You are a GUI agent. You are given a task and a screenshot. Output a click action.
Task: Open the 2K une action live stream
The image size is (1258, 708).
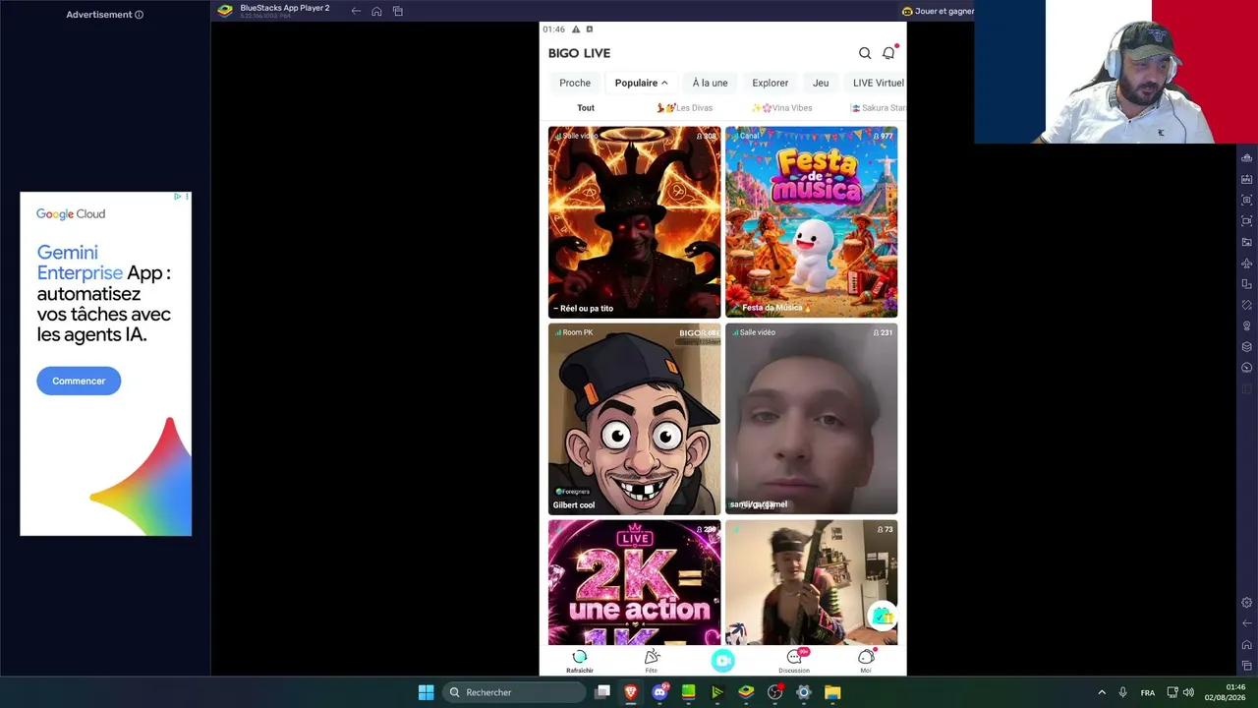[634, 582]
